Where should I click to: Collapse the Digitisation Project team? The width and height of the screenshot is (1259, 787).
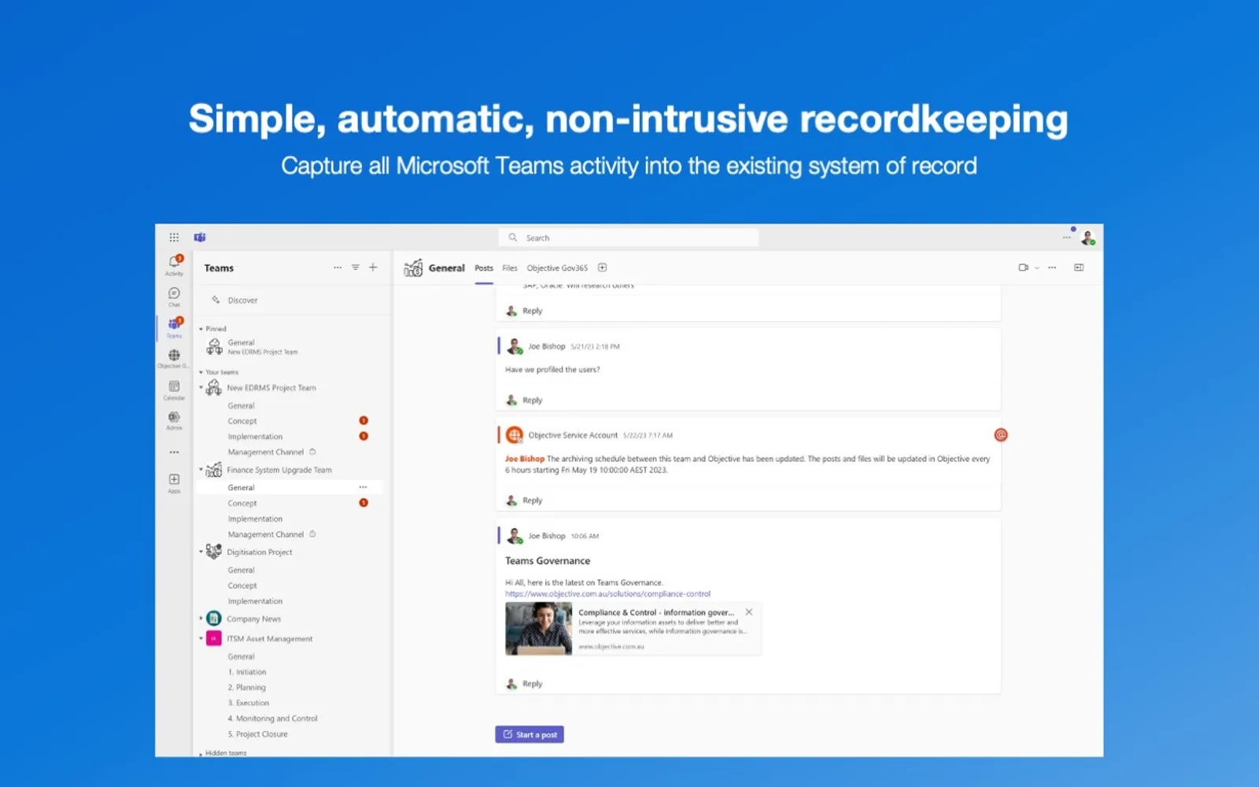[201, 552]
